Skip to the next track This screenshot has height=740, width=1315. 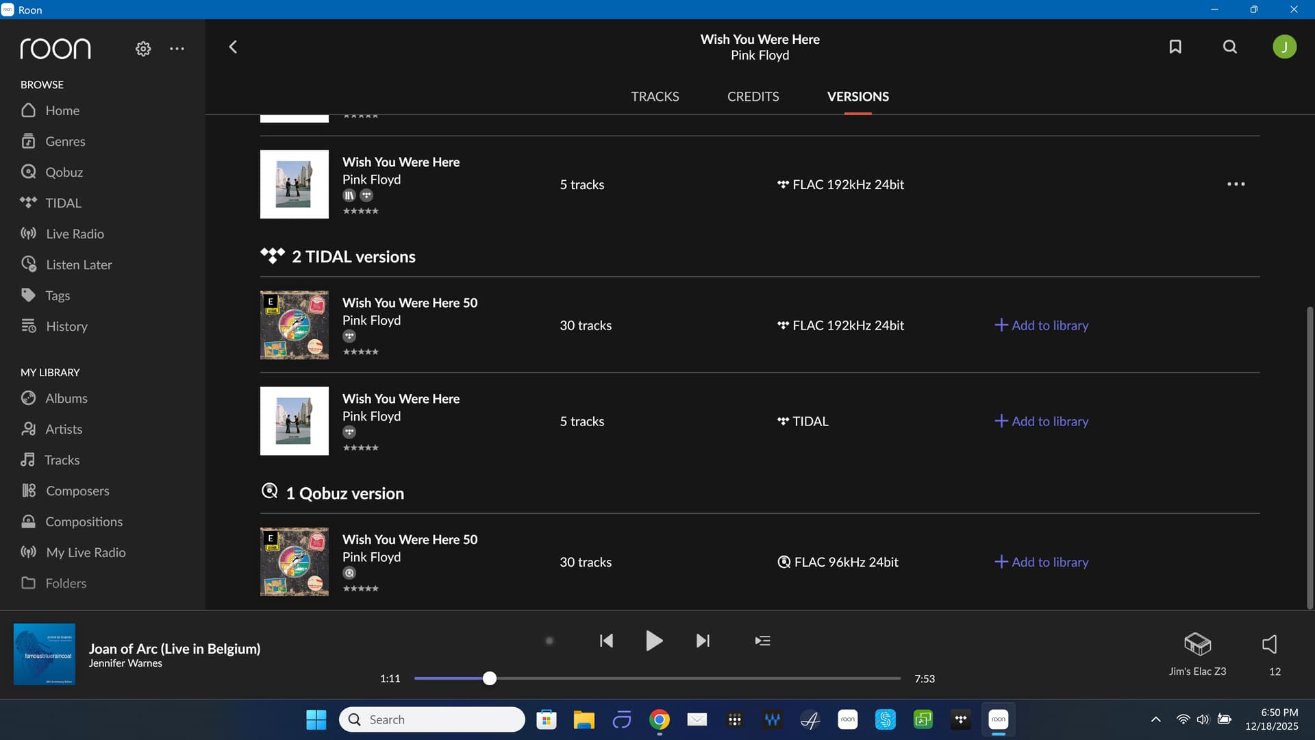[x=703, y=641]
